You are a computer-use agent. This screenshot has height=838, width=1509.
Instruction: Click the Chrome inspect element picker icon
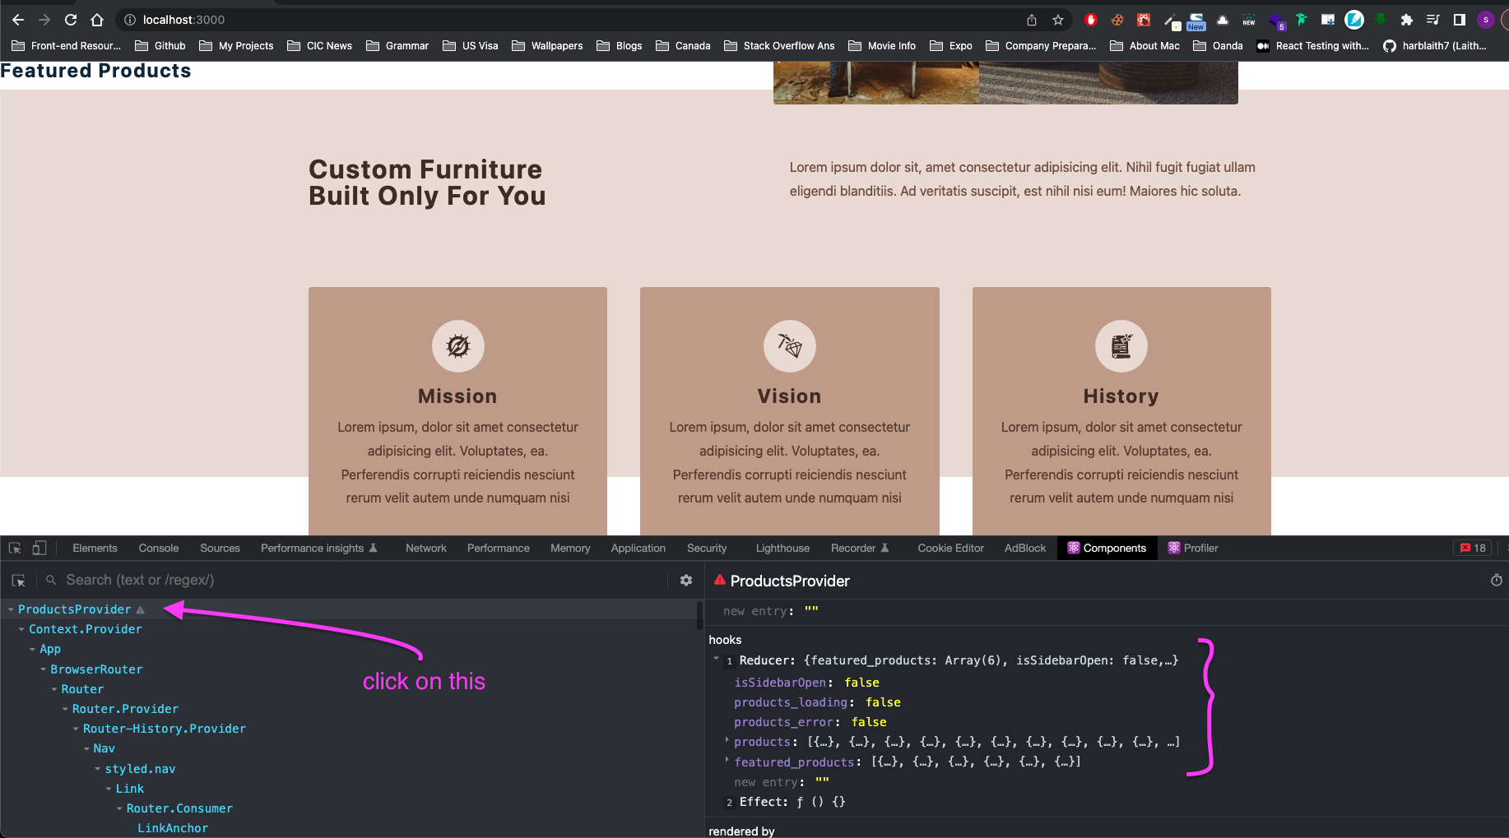(15, 549)
